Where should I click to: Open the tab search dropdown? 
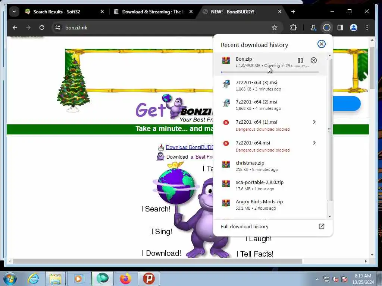click(x=14, y=12)
